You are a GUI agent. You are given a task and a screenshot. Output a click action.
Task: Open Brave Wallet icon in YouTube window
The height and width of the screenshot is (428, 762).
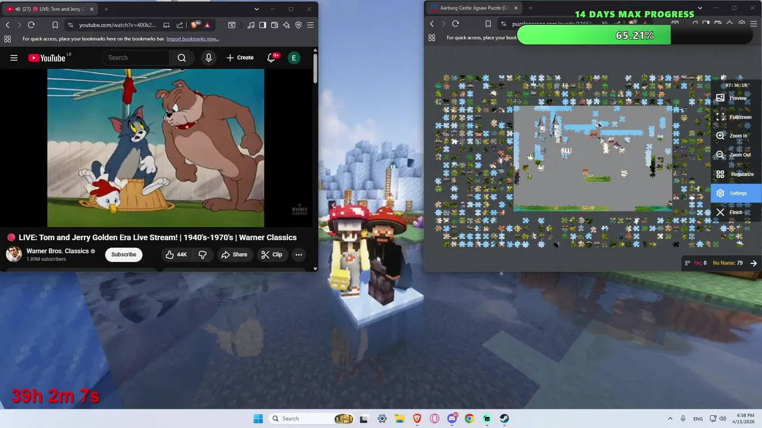point(274,25)
